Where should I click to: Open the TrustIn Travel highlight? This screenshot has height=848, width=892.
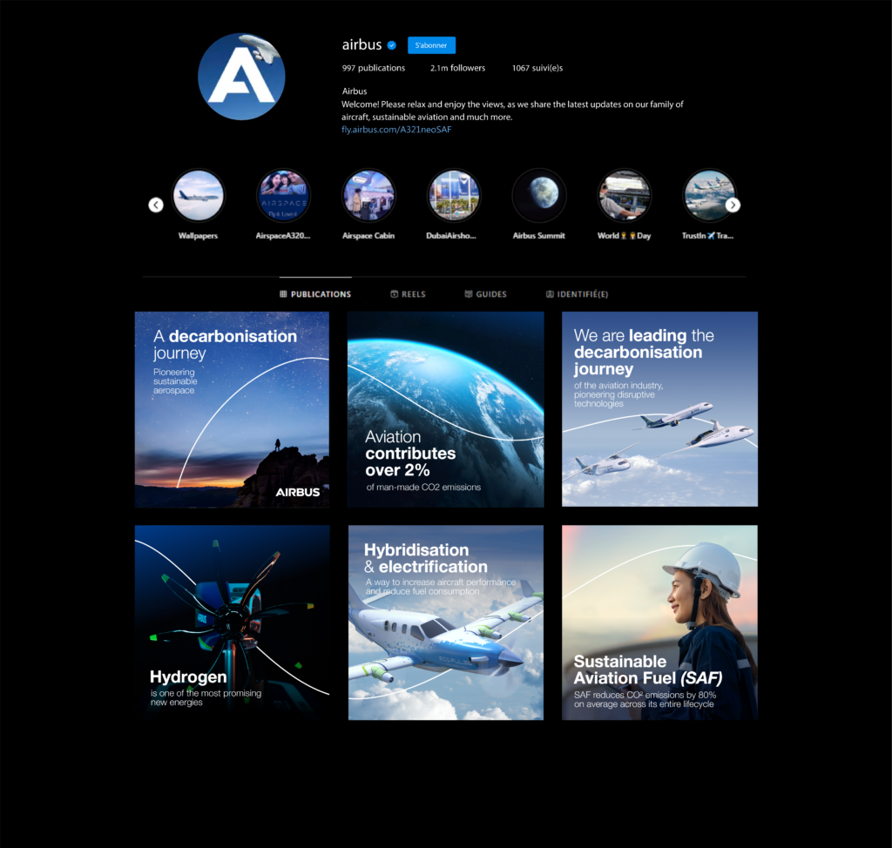709,196
